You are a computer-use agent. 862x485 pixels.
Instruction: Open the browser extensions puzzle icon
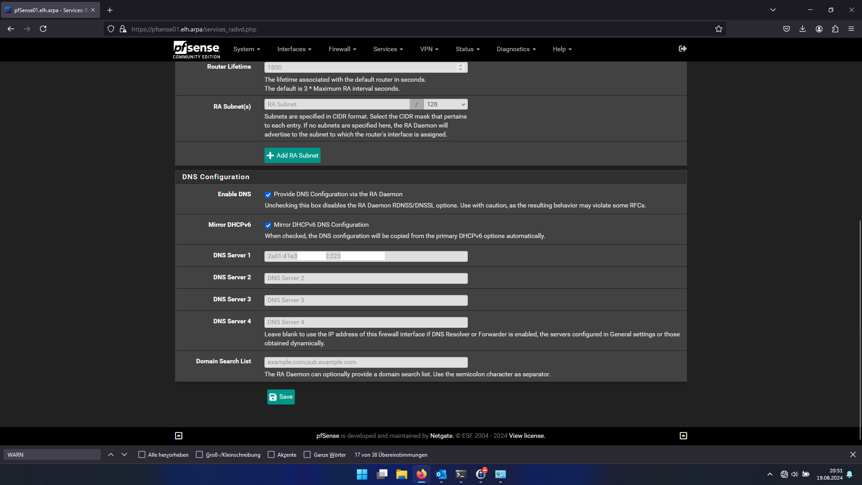point(835,29)
